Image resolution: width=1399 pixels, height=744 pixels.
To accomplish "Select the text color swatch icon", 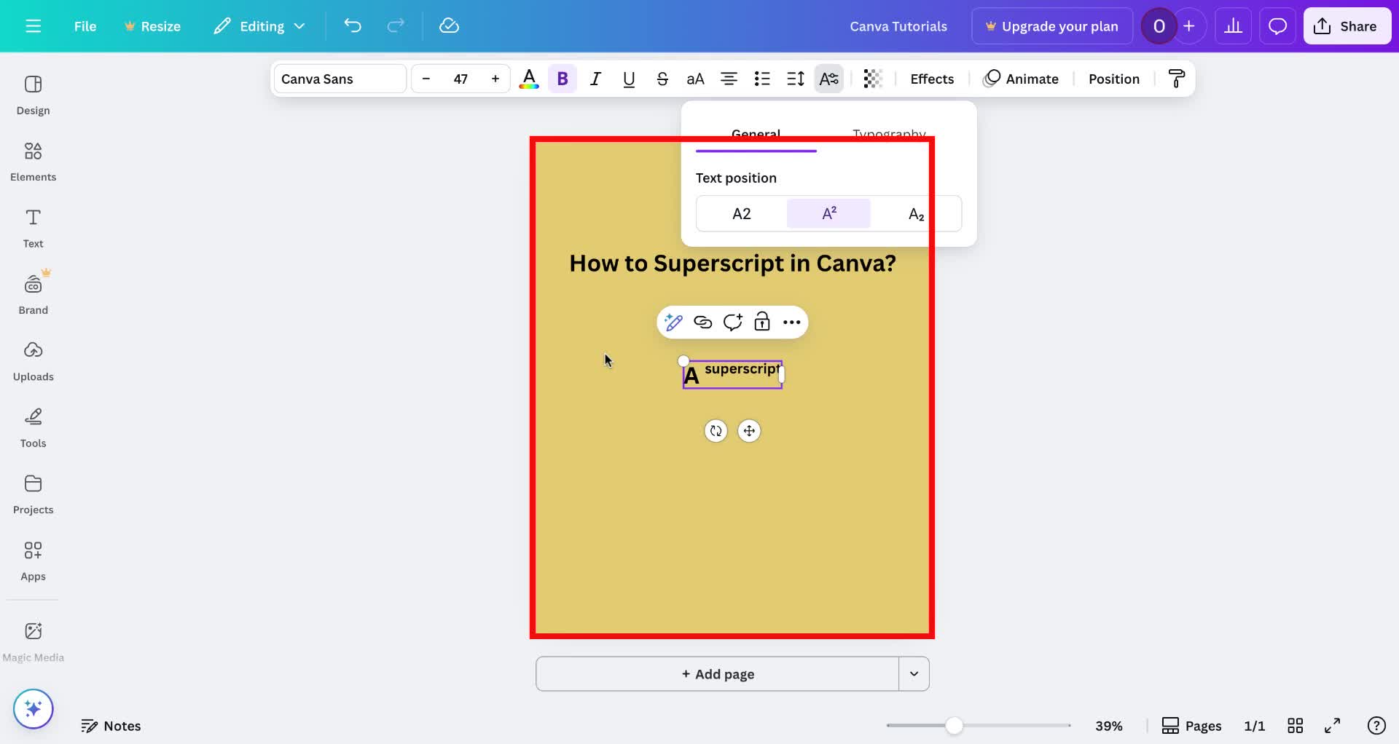I will point(529,79).
